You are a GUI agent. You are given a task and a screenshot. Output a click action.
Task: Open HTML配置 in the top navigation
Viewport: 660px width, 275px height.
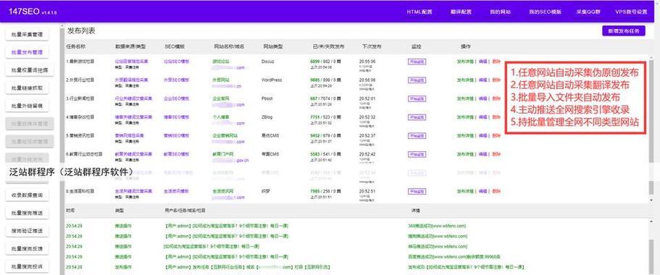pyautogui.click(x=419, y=12)
